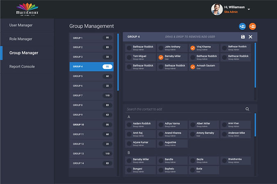
Task: Click the MultiChoice logo
Action: click(27, 9)
